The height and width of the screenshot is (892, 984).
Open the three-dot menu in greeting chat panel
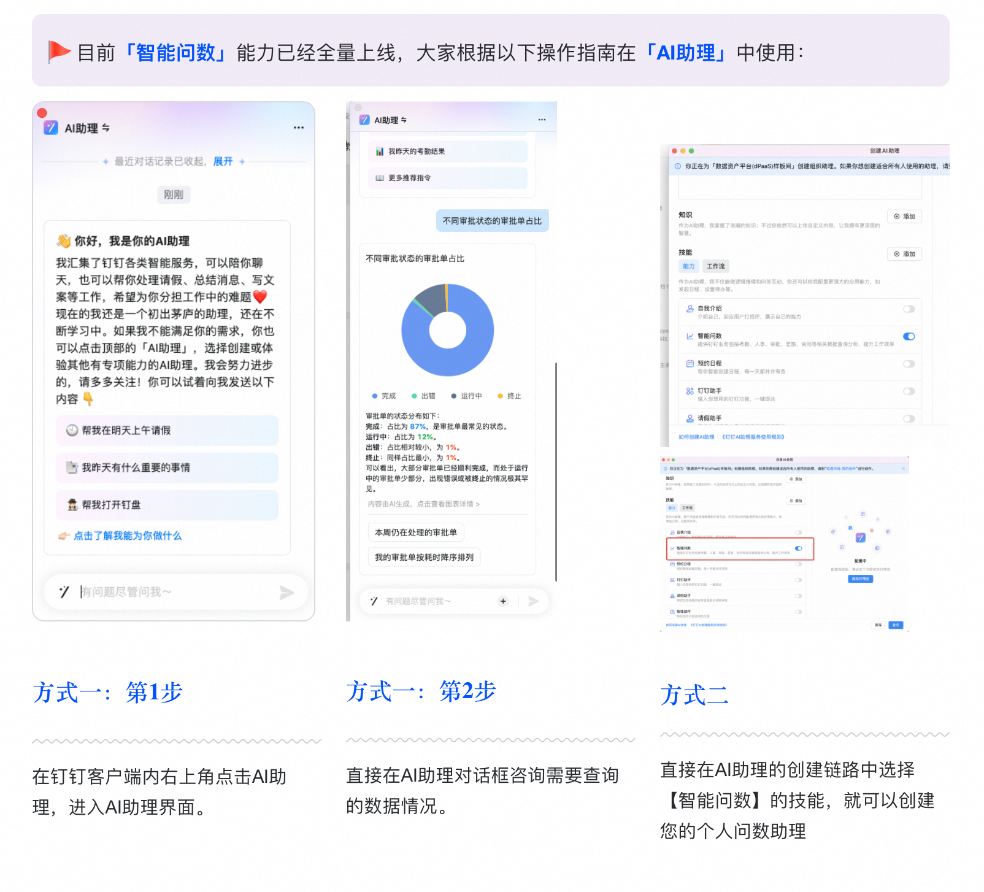coord(298,128)
